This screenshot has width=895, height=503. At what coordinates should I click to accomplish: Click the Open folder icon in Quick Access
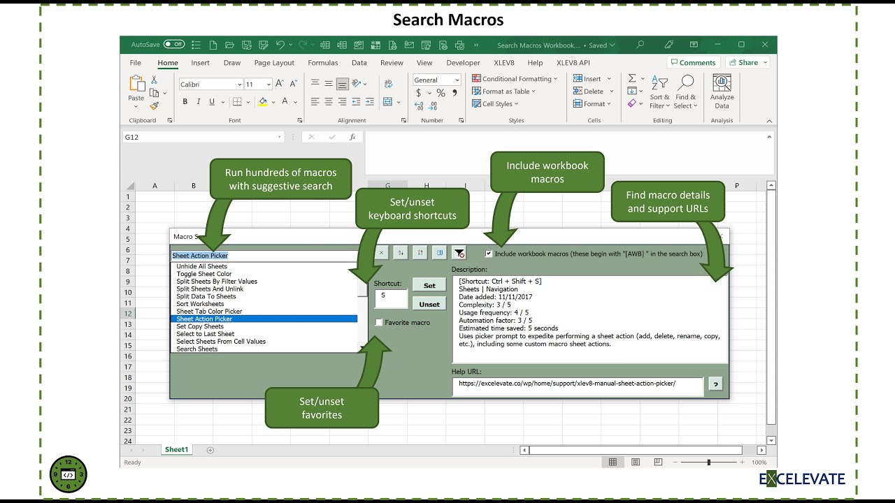pyautogui.click(x=229, y=45)
